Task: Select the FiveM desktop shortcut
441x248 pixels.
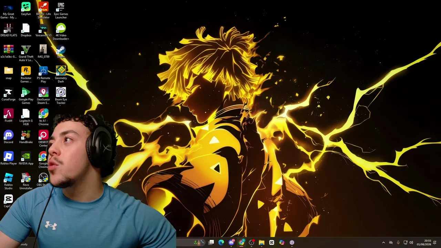Action: tap(8, 116)
